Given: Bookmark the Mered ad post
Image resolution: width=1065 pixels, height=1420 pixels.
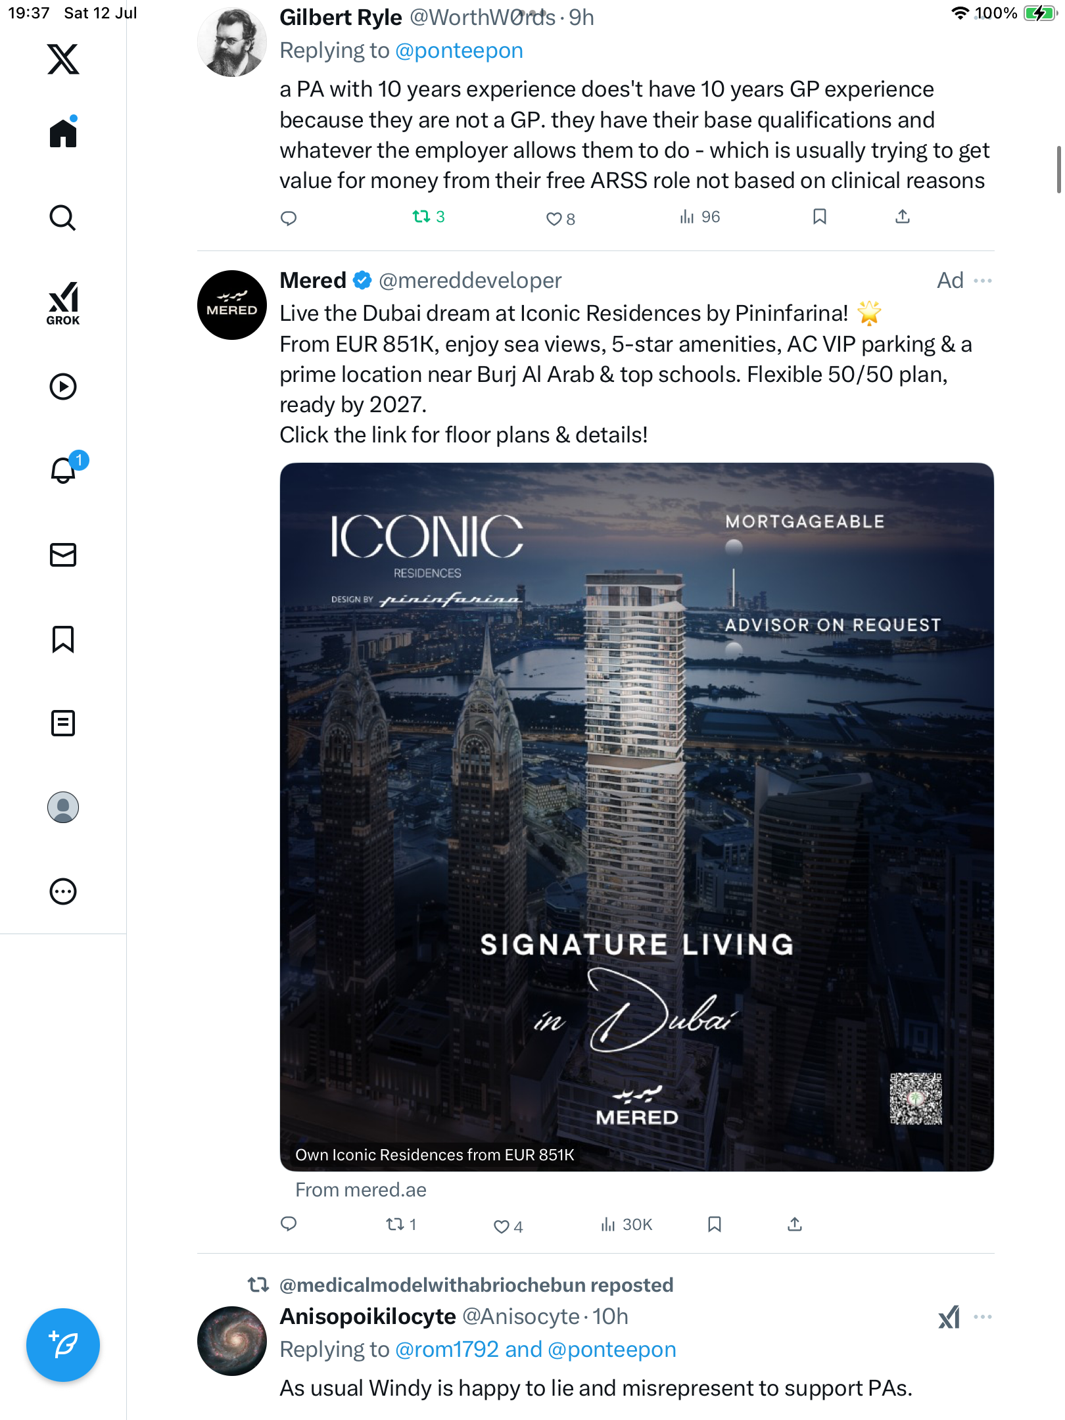Looking at the screenshot, I should (715, 1224).
